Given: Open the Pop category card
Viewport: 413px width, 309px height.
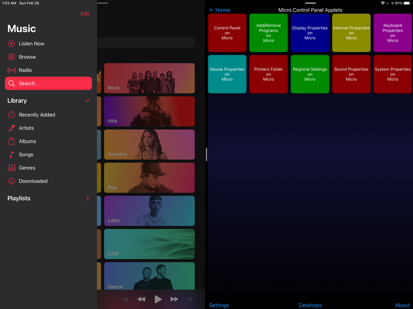Looking at the screenshot, I should 150,178.
